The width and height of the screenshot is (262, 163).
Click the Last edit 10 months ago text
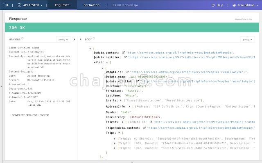(124, 5)
